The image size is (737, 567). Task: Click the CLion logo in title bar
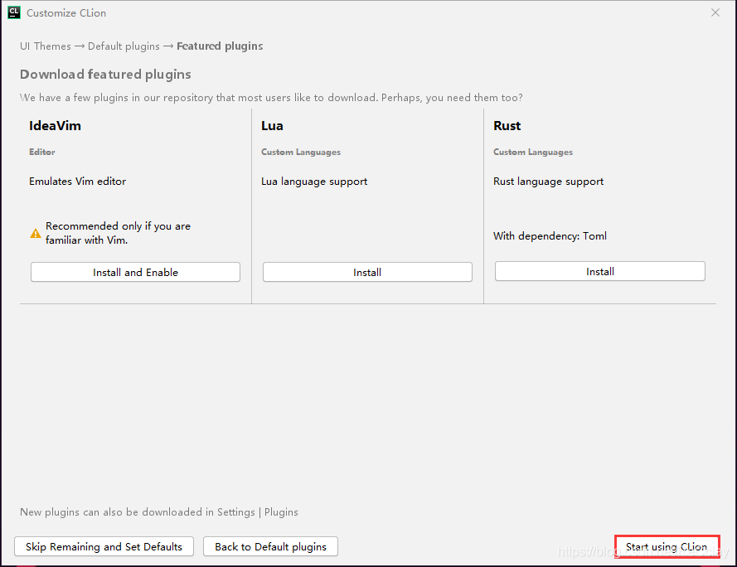[14, 12]
